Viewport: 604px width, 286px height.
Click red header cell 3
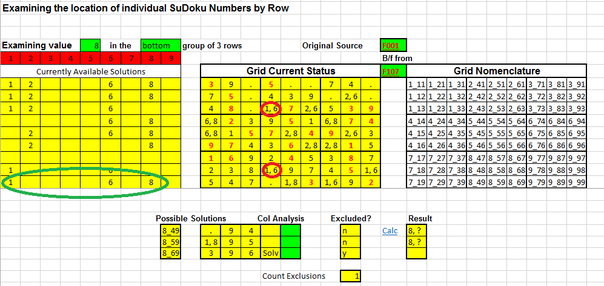(50, 59)
